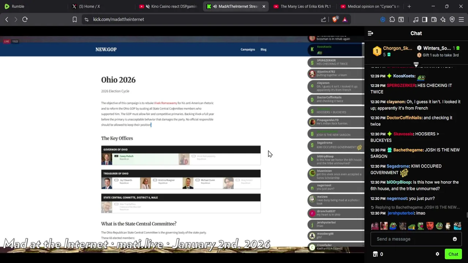Image resolution: width=468 pixels, height=263 pixels.
Task: Click the chat panel scrollbar thumb
Action: pos(467,215)
